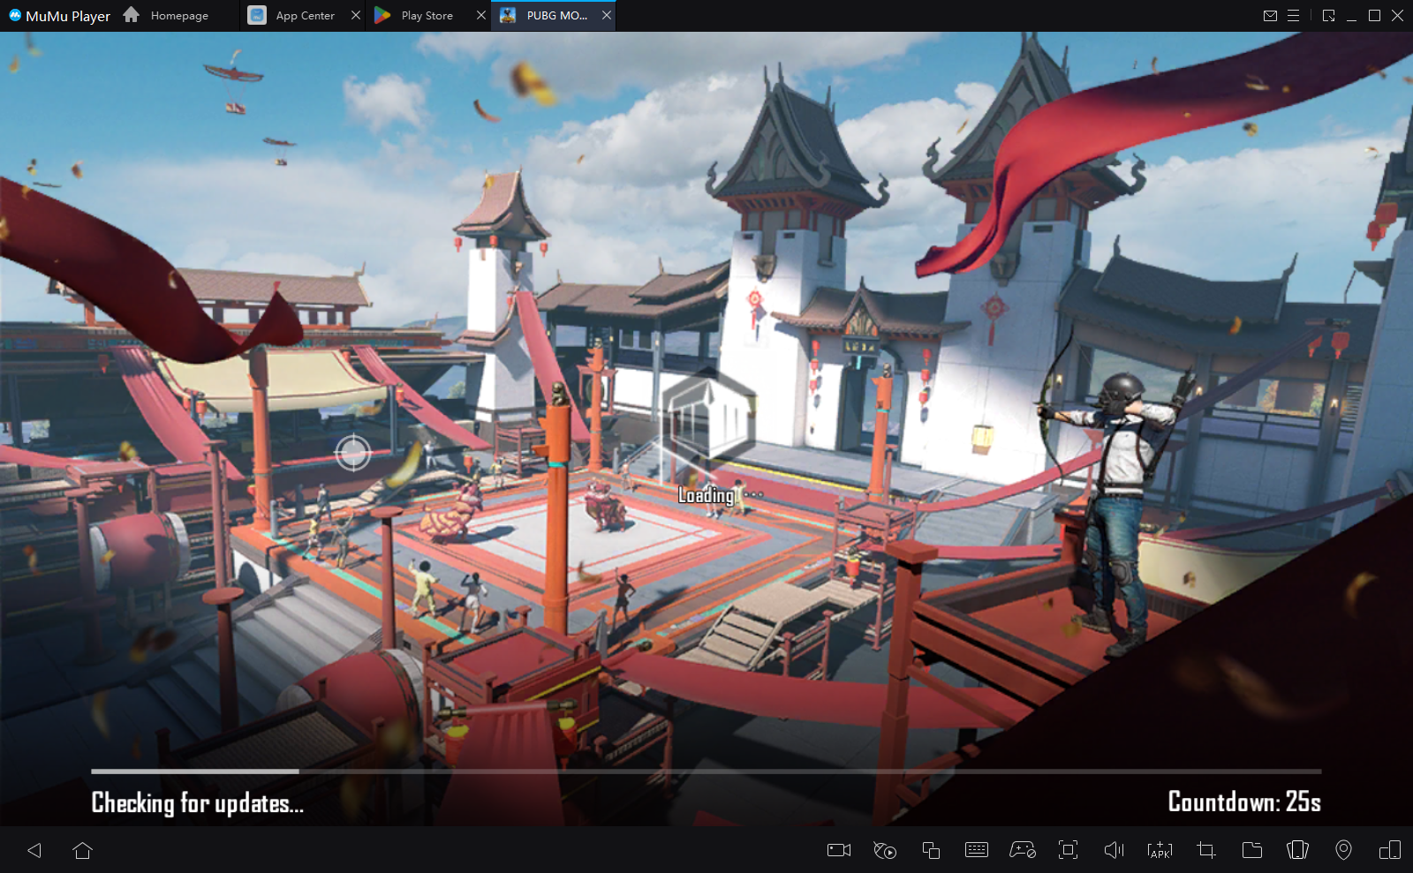Take a screenshot with the crop icon

(x=1206, y=850)
